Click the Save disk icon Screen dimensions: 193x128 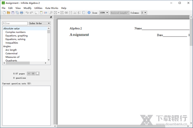click(x=13, y=13)
